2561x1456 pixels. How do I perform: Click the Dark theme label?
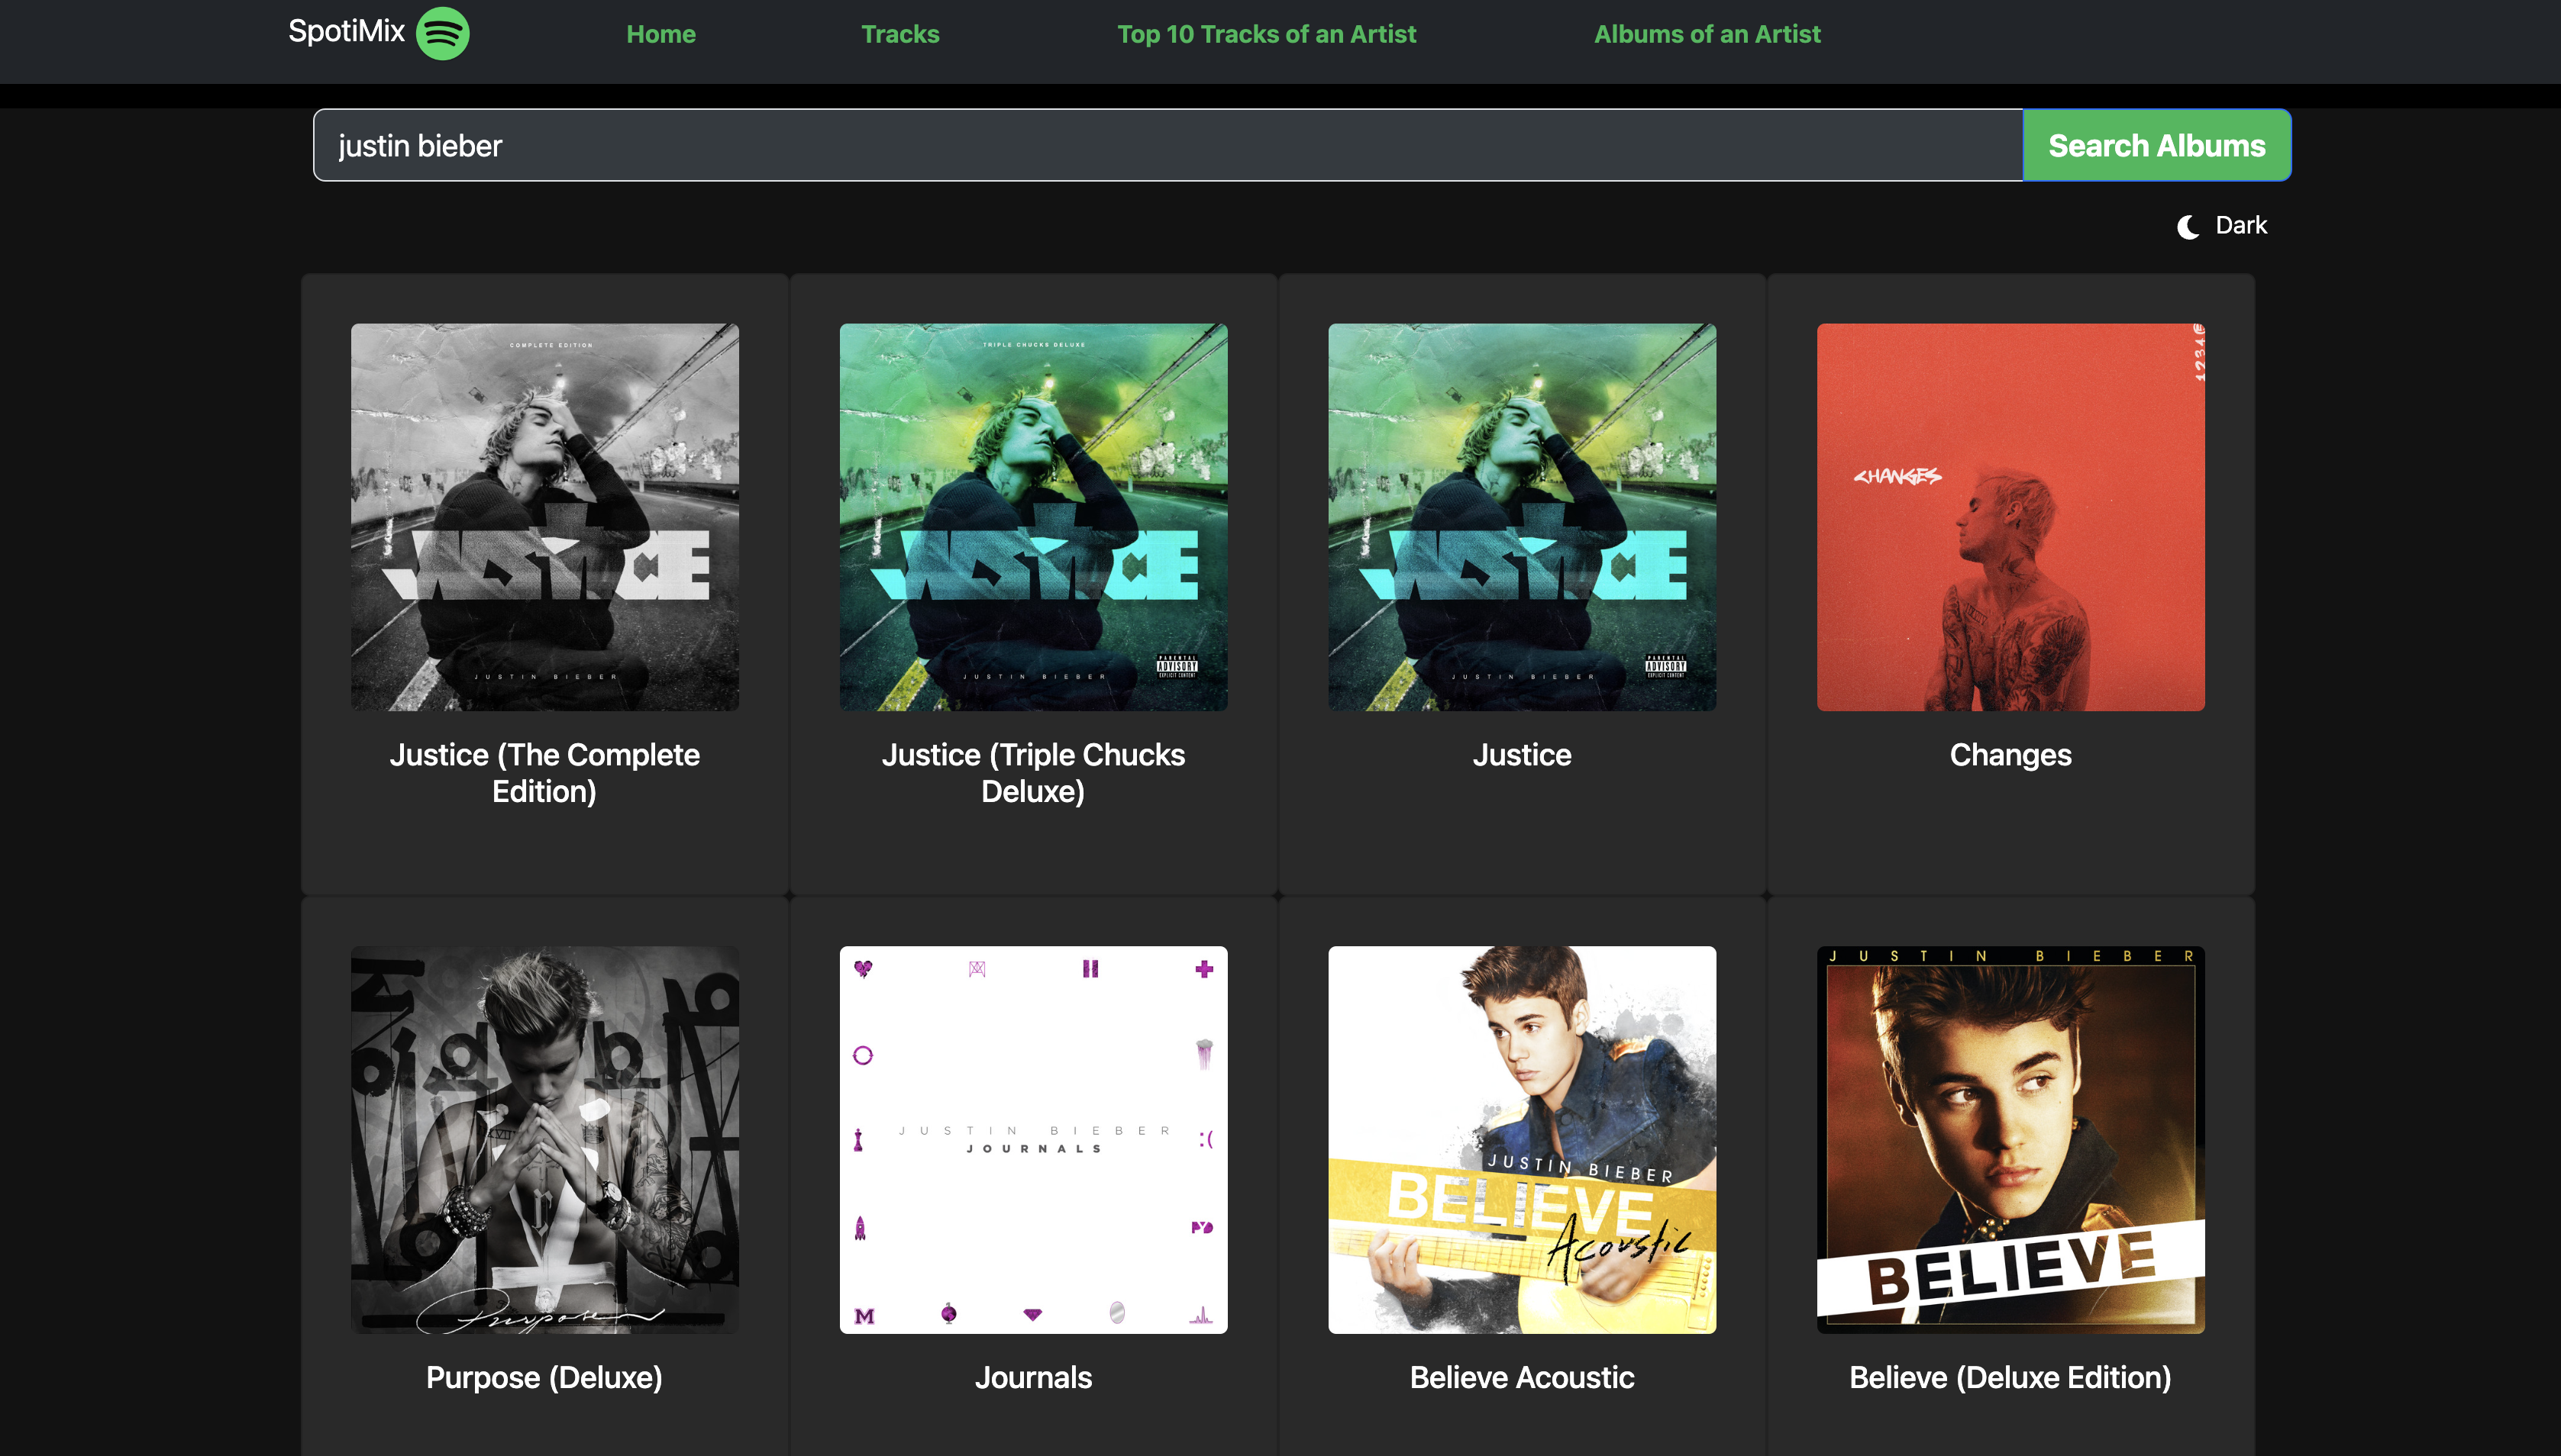coord(2240,226)
